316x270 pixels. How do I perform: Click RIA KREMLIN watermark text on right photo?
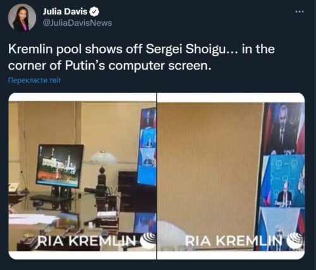(x=234, y=241)
